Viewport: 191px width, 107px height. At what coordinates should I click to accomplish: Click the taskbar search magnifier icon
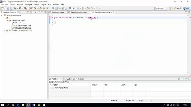[7, 105]
